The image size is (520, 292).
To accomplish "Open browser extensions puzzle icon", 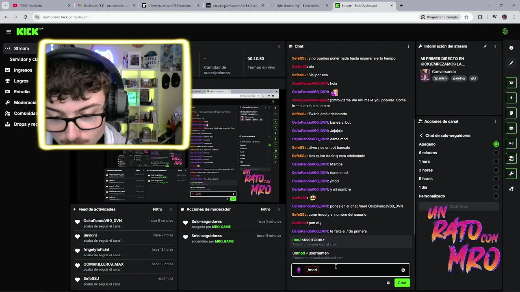I will pos(480,17).
